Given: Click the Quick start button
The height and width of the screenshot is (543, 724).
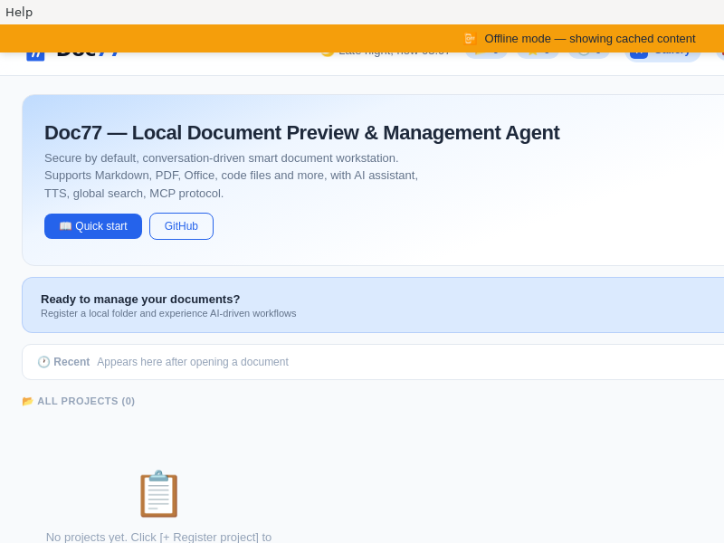Looking at the screenshot, I should [93, 226].
